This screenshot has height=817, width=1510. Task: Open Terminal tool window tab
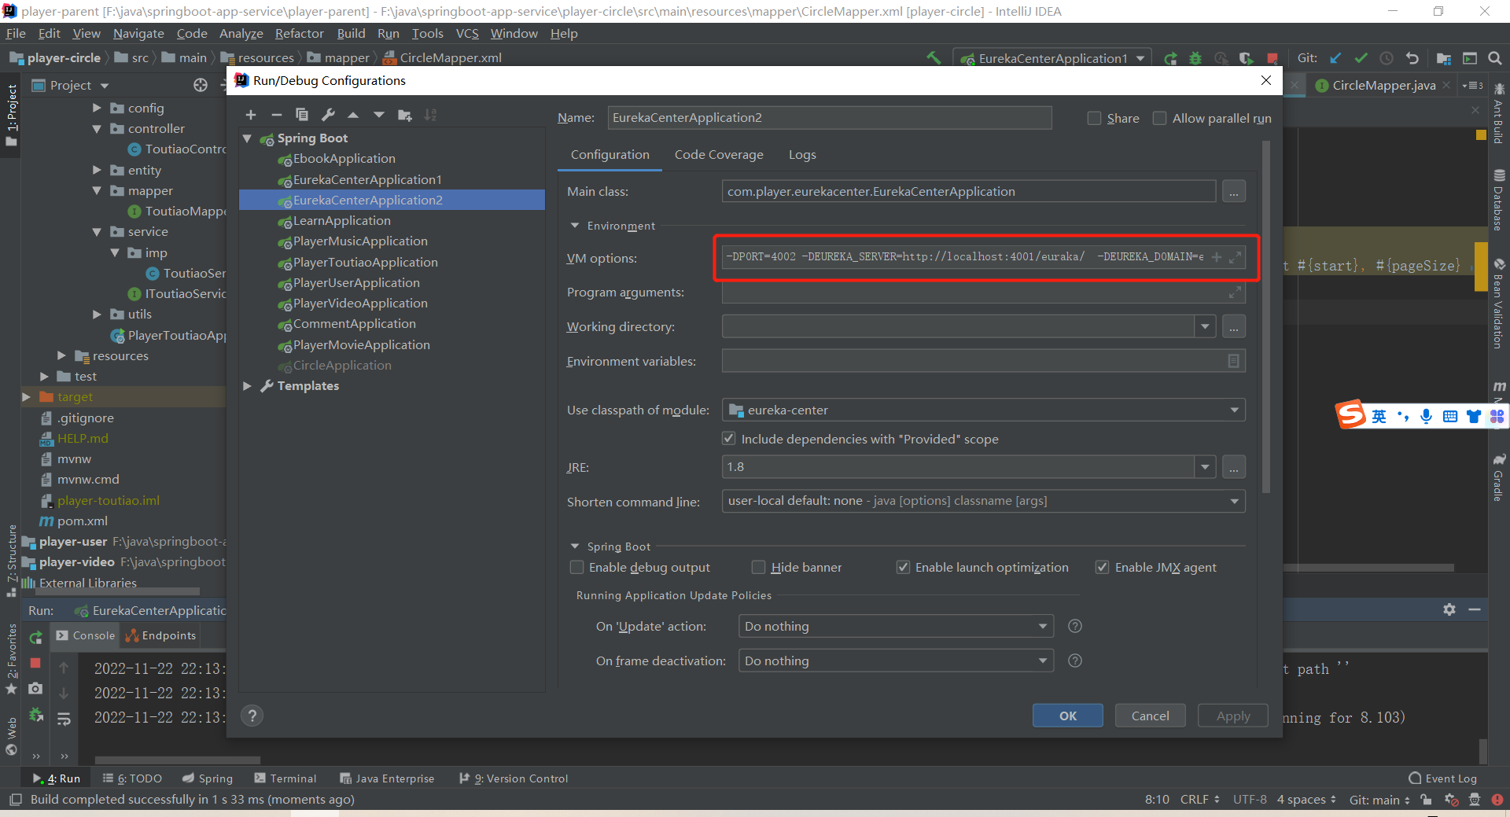(285, 778)
